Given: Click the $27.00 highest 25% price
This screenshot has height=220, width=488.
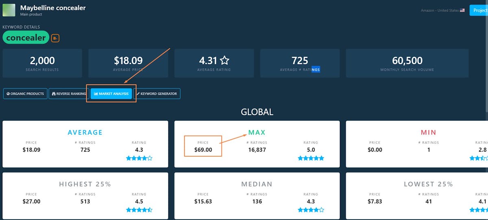Looking at the screenshot, I should (31, 201).
